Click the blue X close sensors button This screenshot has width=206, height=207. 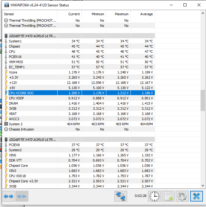(196, 196)
